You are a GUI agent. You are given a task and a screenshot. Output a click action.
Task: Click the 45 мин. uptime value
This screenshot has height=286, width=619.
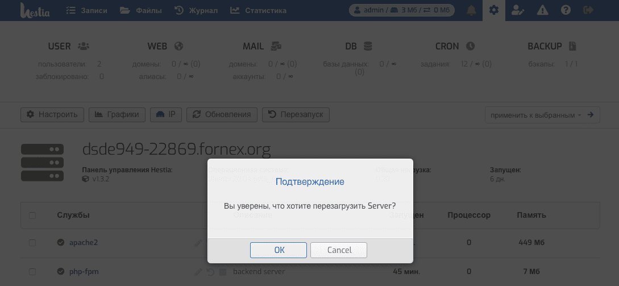pos(406,272)
